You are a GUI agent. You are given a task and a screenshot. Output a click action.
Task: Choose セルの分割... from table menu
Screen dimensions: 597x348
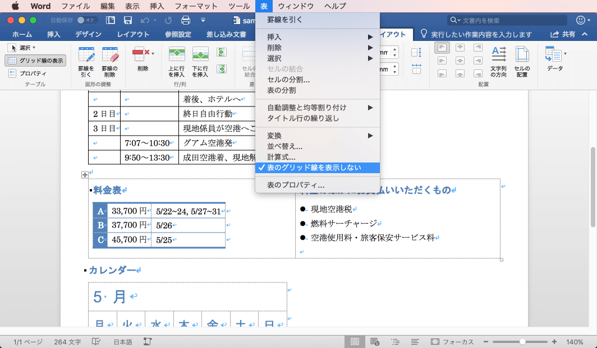[318, 80]
